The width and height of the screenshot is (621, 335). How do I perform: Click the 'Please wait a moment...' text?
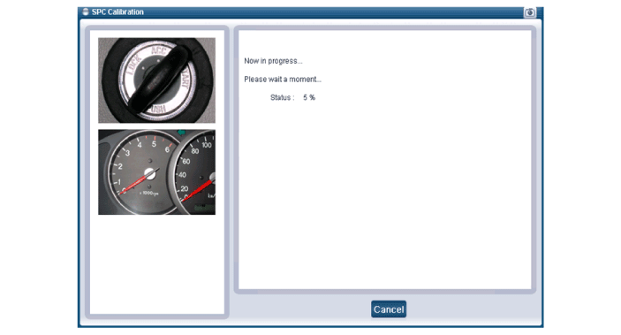pos(283,80)
